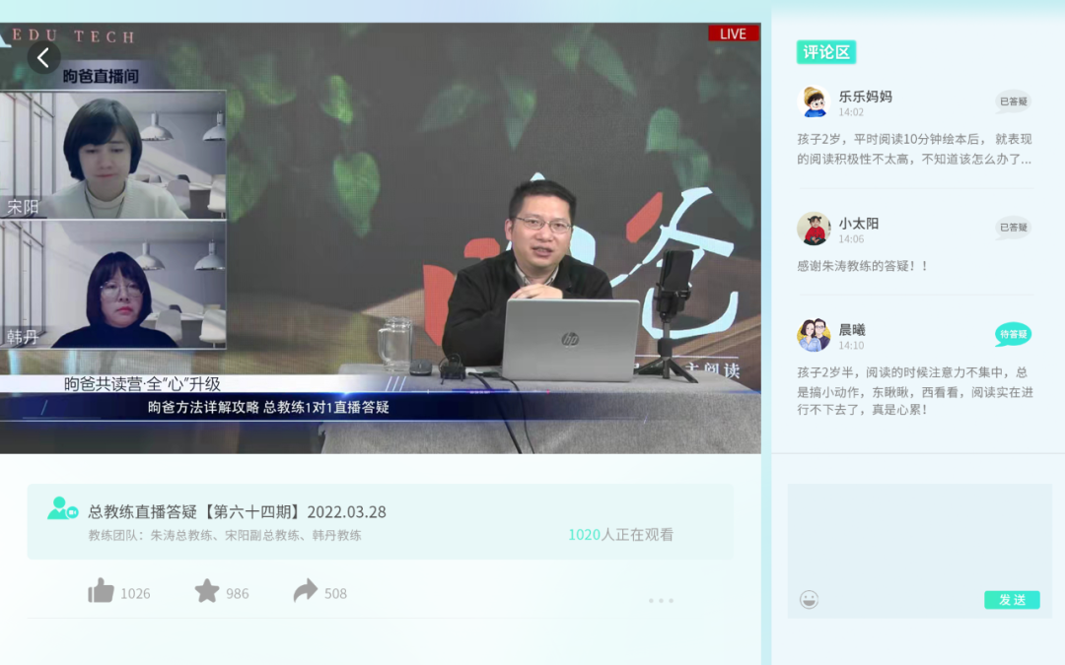The height and width of the screenshot is (665, 1065).
Task: Select 韩丹's video thumbnail
Action: click(x=113, y=285)
